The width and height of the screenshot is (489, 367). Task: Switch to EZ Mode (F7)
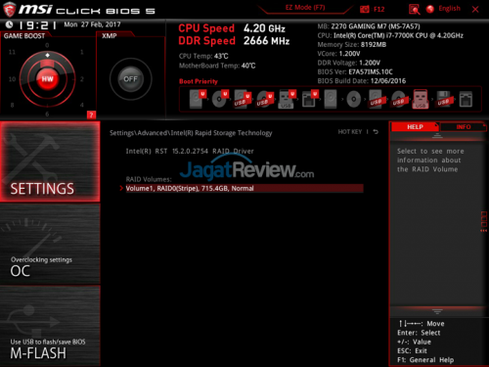pos(305,8)
